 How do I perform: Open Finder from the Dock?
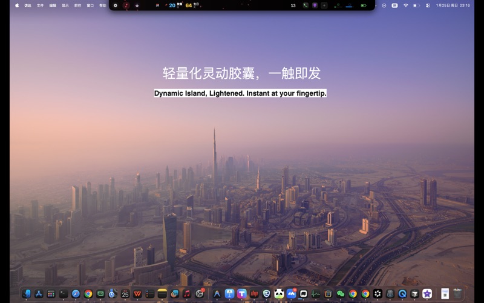[26, 294]
